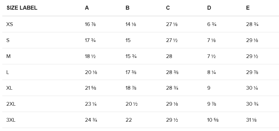Image resolution: width=279 pixels, height=131 pixels.
Task: Click the column D header
Action: coord(209,8)
